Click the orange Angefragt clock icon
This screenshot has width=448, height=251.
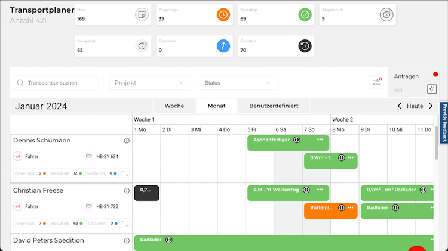223,14
